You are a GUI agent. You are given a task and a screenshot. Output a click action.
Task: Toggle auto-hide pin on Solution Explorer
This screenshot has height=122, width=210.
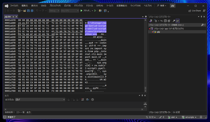tap(201, 17)
